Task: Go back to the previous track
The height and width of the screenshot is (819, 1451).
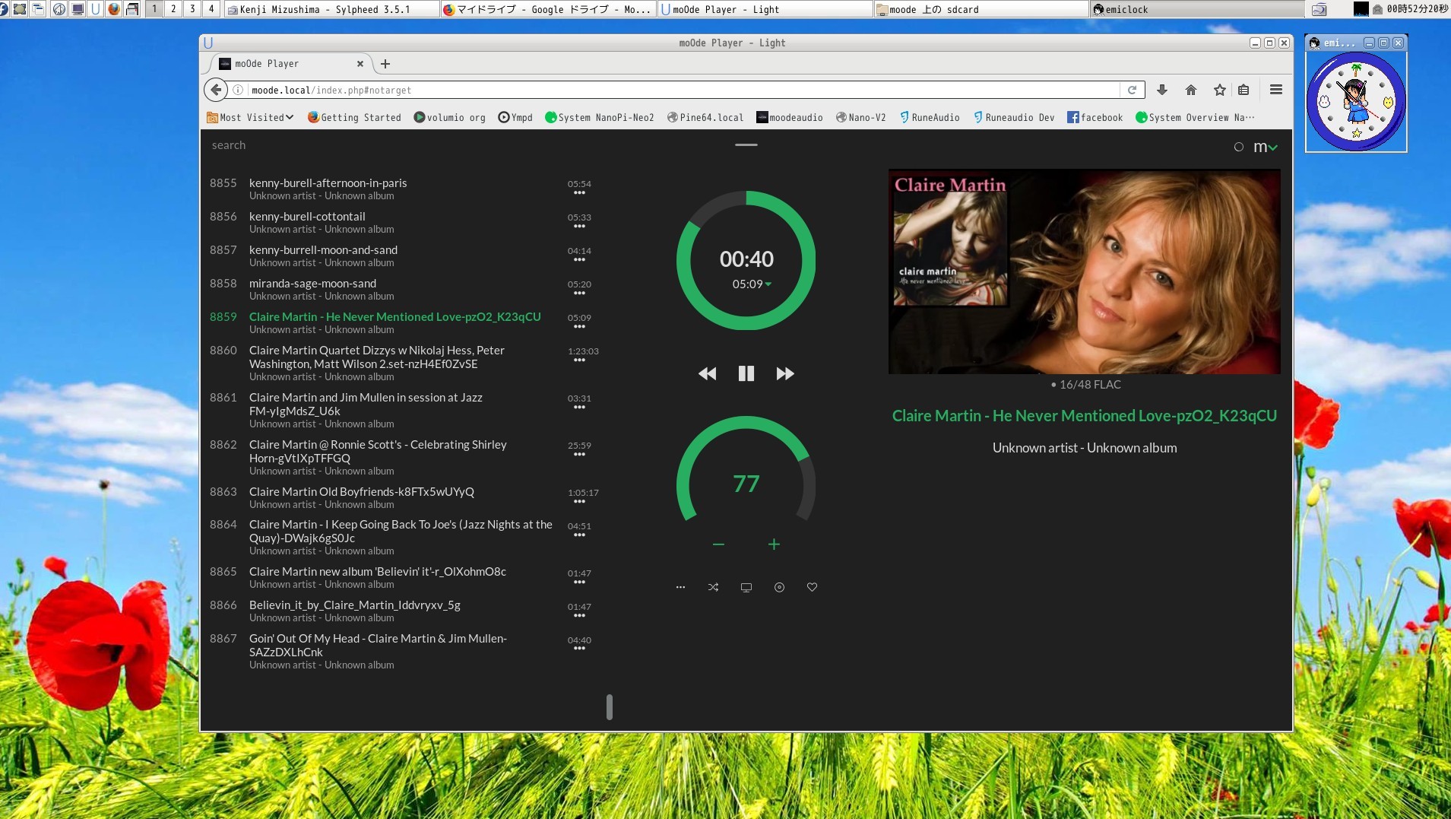Action: (x=707, y=373)
